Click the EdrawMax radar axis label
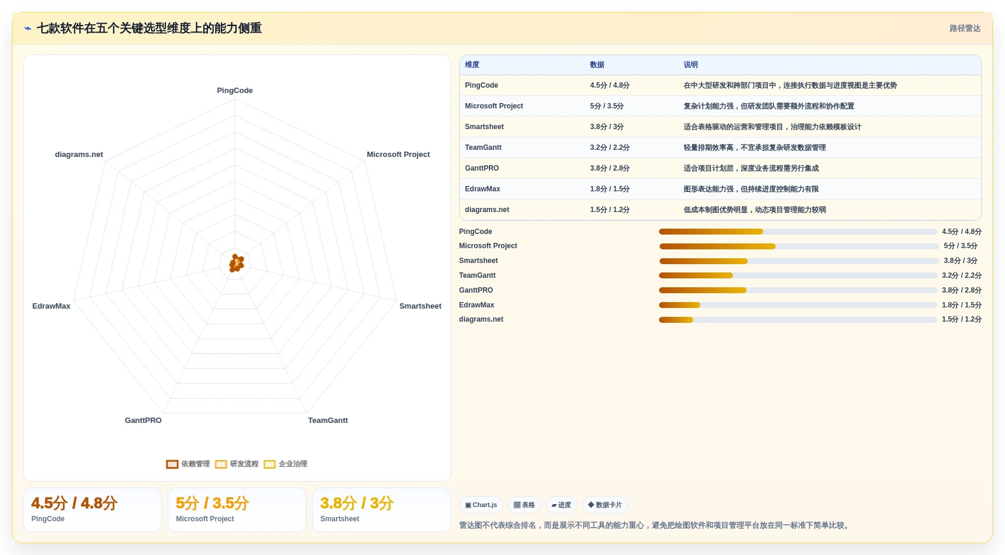Viewport: 1005px width, 555px height. point(51,306)
